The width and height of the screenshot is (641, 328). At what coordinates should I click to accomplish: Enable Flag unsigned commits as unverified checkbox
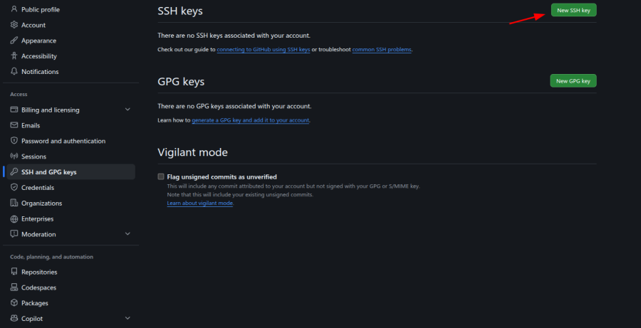pyautogui.click(x=161, y=177)
